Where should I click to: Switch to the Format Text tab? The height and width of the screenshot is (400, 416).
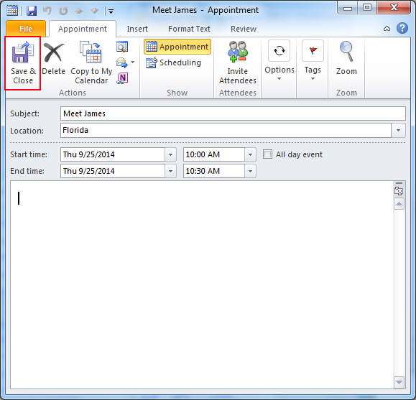pos(189,29)
